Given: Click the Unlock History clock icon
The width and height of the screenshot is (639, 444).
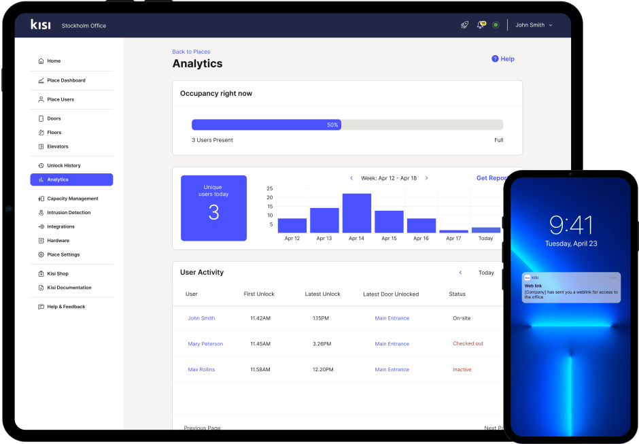Looking at the screenshot, I should (41, 165).
